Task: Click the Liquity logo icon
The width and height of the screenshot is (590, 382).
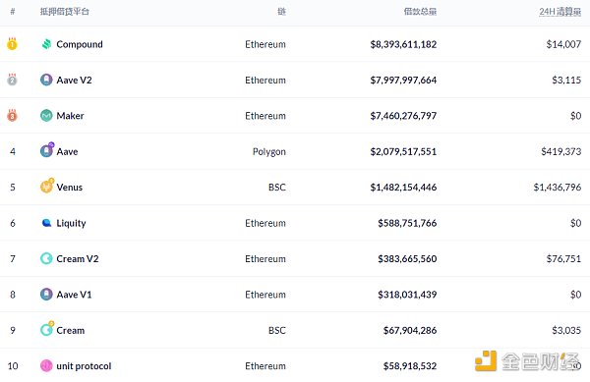Action: pyautogui.click(x=46, y=223)
